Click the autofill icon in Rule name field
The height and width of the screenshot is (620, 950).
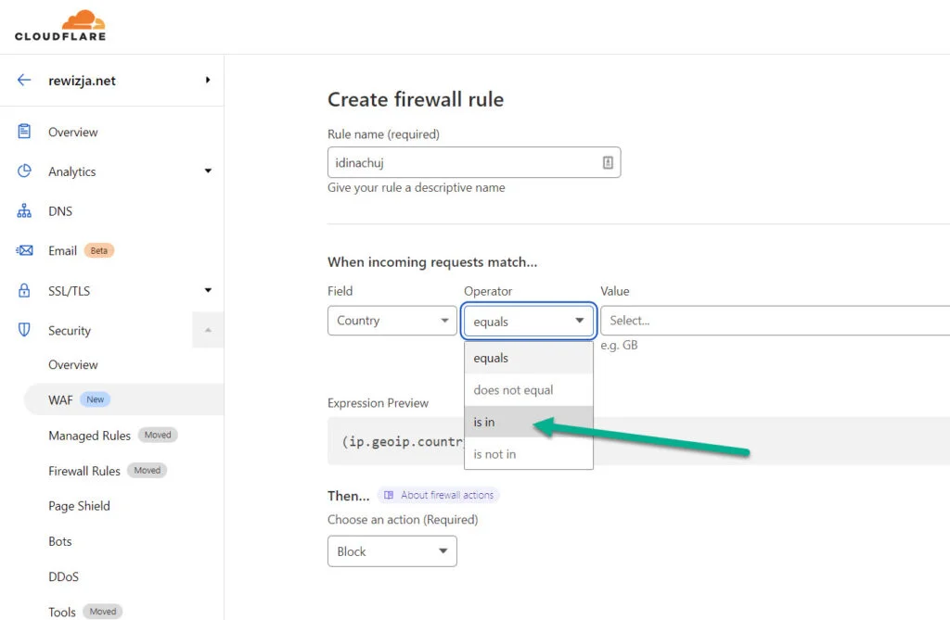click(x=608, y=162)
